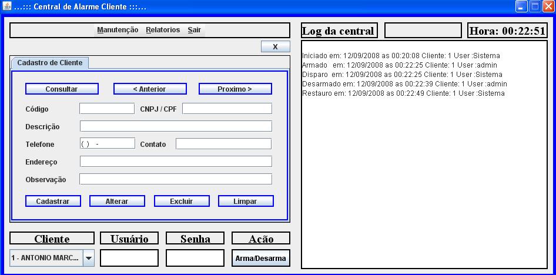Image resolution: width=556 pixels, height=275 pixels.
Task: Click the Java icon in title bar
Action: click(x=7, y=6)
